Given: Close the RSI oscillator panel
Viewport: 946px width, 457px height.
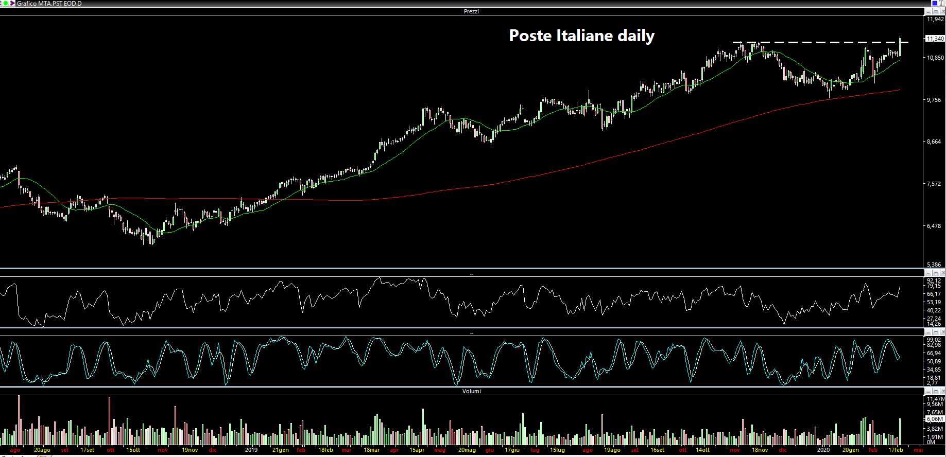Looking at the screenshot, I should point(942,273).
